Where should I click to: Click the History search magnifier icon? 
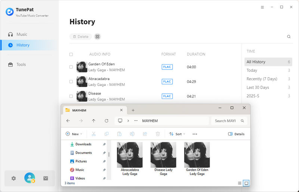[289, 37]
